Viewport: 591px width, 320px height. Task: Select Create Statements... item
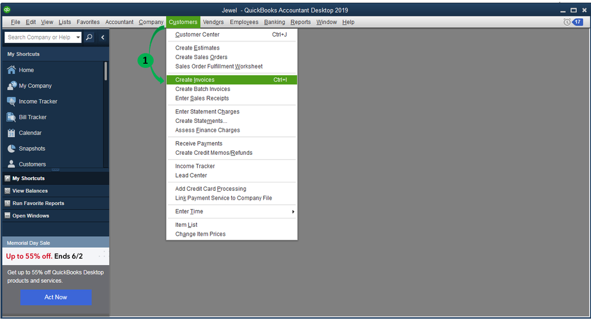[231, 121]
